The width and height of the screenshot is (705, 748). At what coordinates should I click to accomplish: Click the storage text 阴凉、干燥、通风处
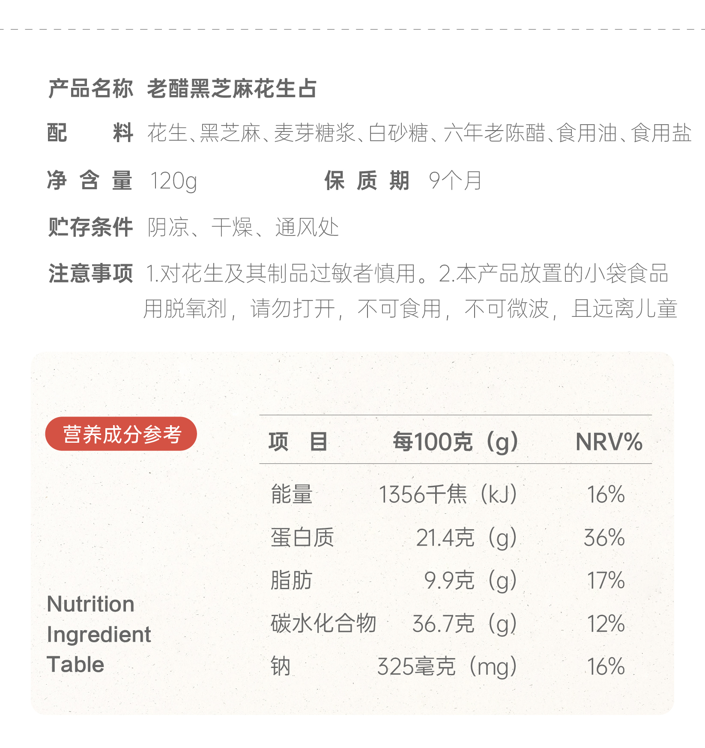pyautogui.click(x=243, y=227)
